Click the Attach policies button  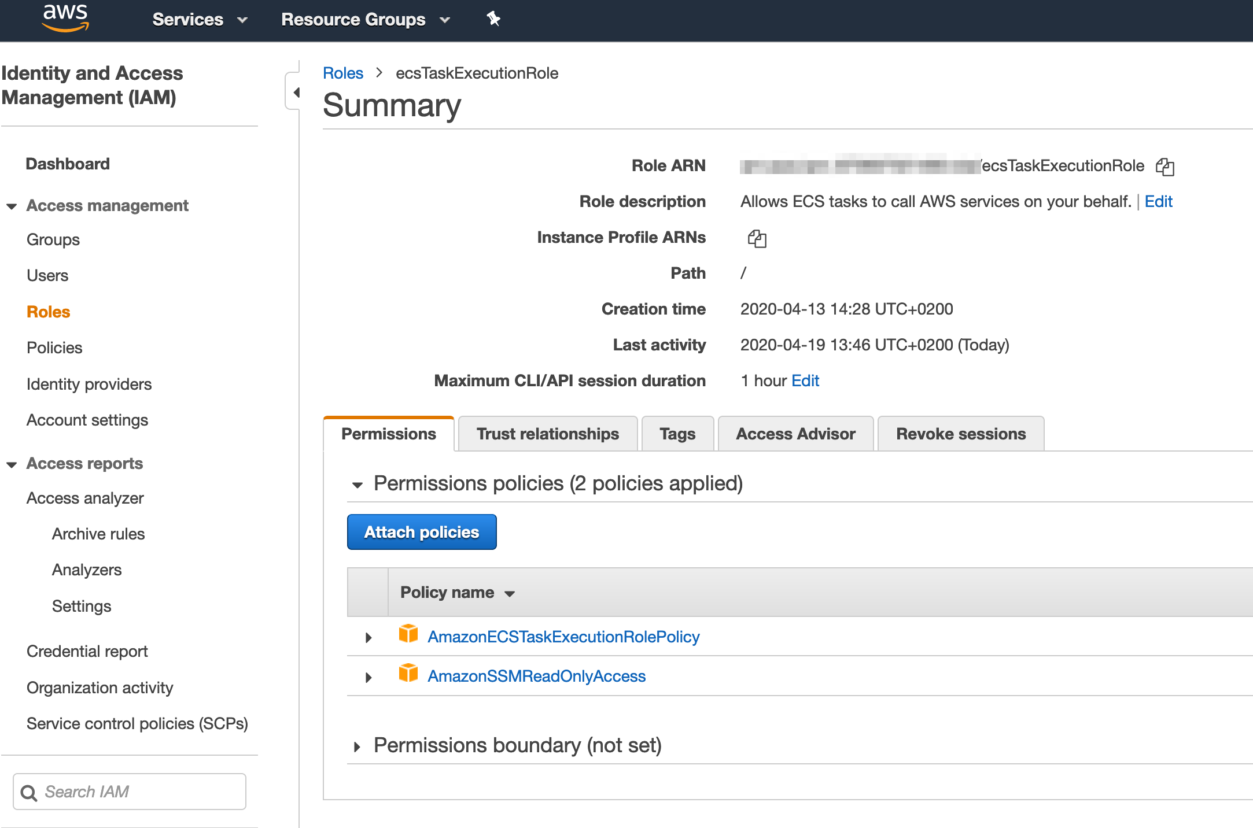point(422,532)
